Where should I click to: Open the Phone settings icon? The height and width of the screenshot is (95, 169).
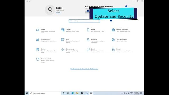pyautogui.click(x=88, y=30)
